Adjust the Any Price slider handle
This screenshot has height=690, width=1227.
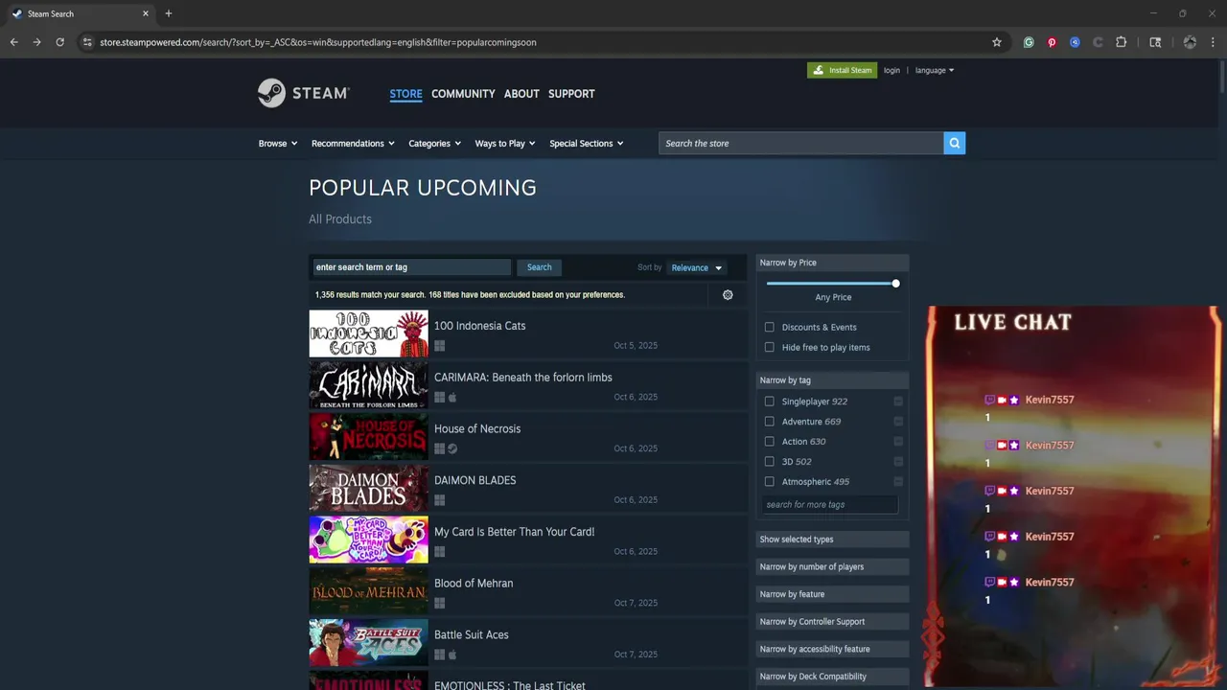pyautogui.click(x=895, y=284)
